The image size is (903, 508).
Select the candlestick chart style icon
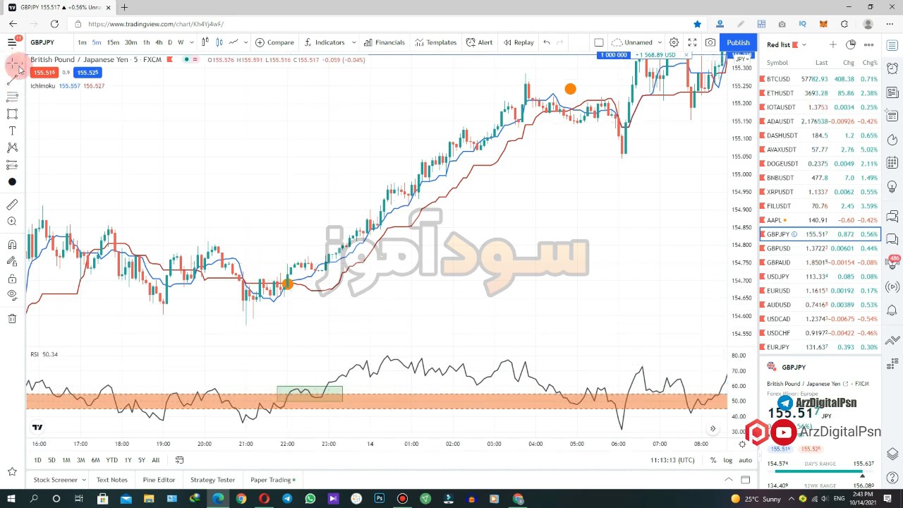[205, 42]
